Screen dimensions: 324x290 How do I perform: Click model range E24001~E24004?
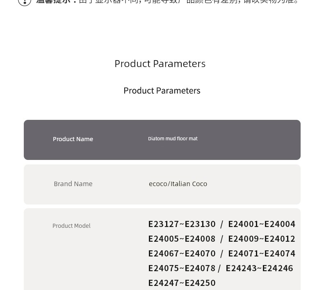[262, 224]
